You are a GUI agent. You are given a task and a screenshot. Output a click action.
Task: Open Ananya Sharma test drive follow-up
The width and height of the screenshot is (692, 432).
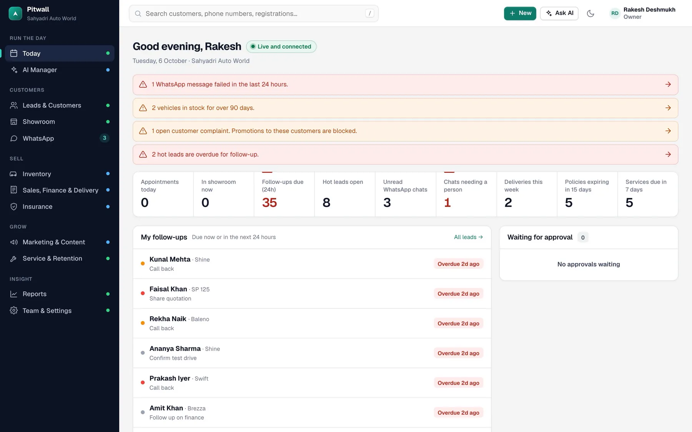tap(312, 353)
